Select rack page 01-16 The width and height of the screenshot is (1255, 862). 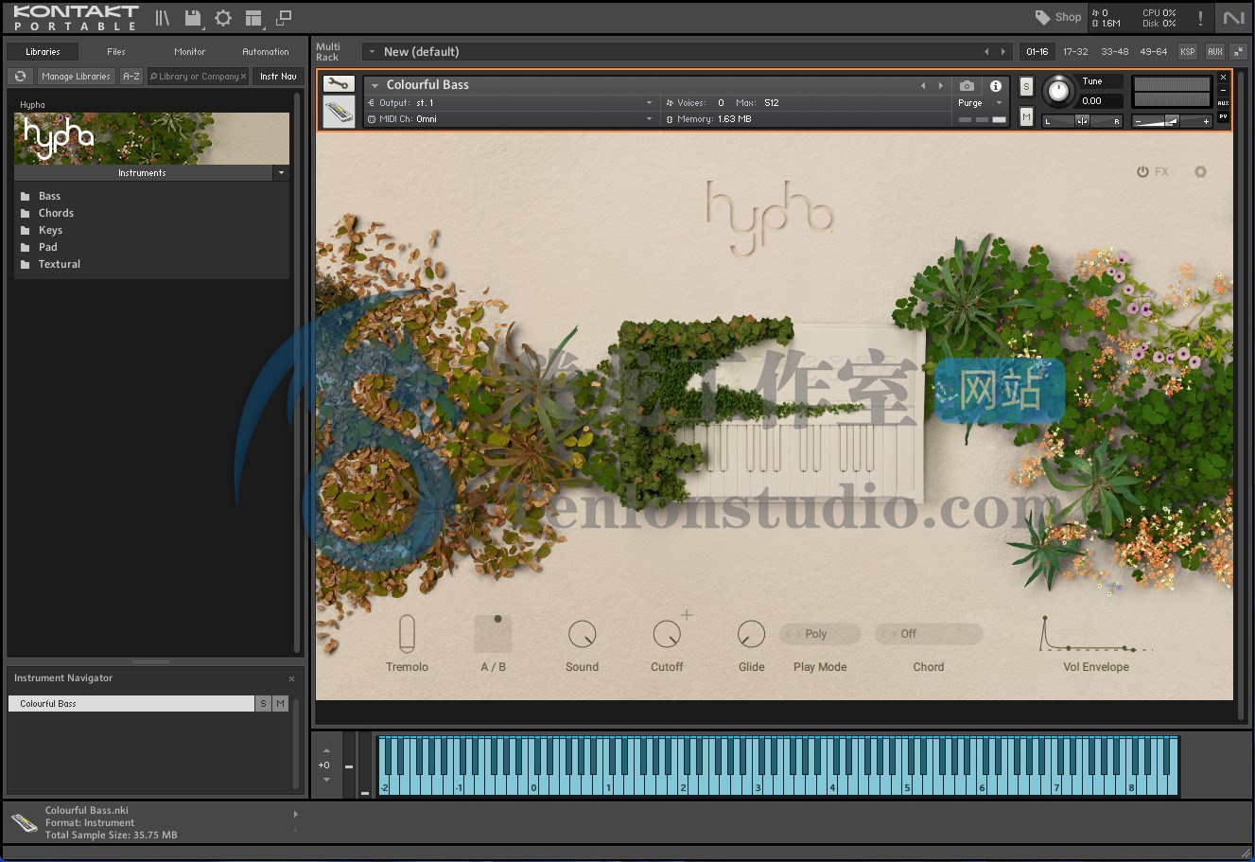[x=1037, y=52]
